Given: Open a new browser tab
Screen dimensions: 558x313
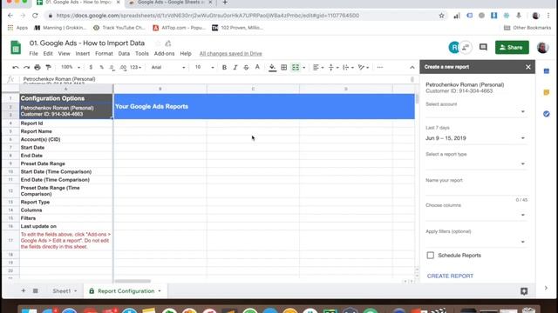Looking at the screenshot, I should tap(225, 3).
